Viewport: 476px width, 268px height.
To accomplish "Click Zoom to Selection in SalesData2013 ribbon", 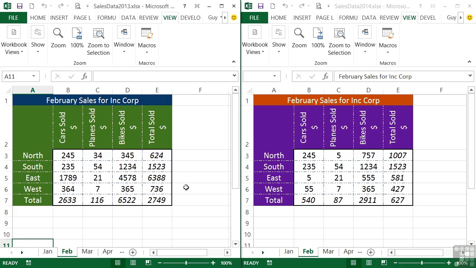I will pyautogui.click(x=99, y=42).
